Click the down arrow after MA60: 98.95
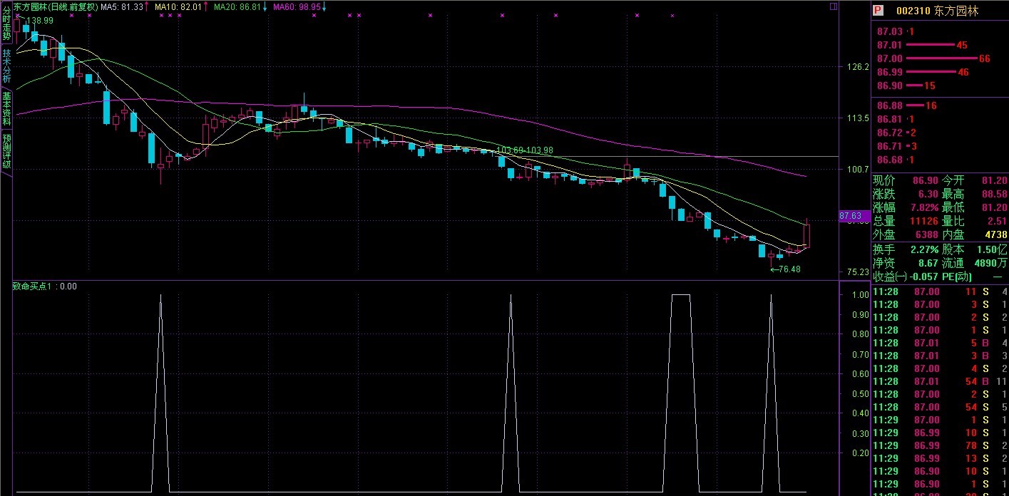1009x496 pixels. 324,6
